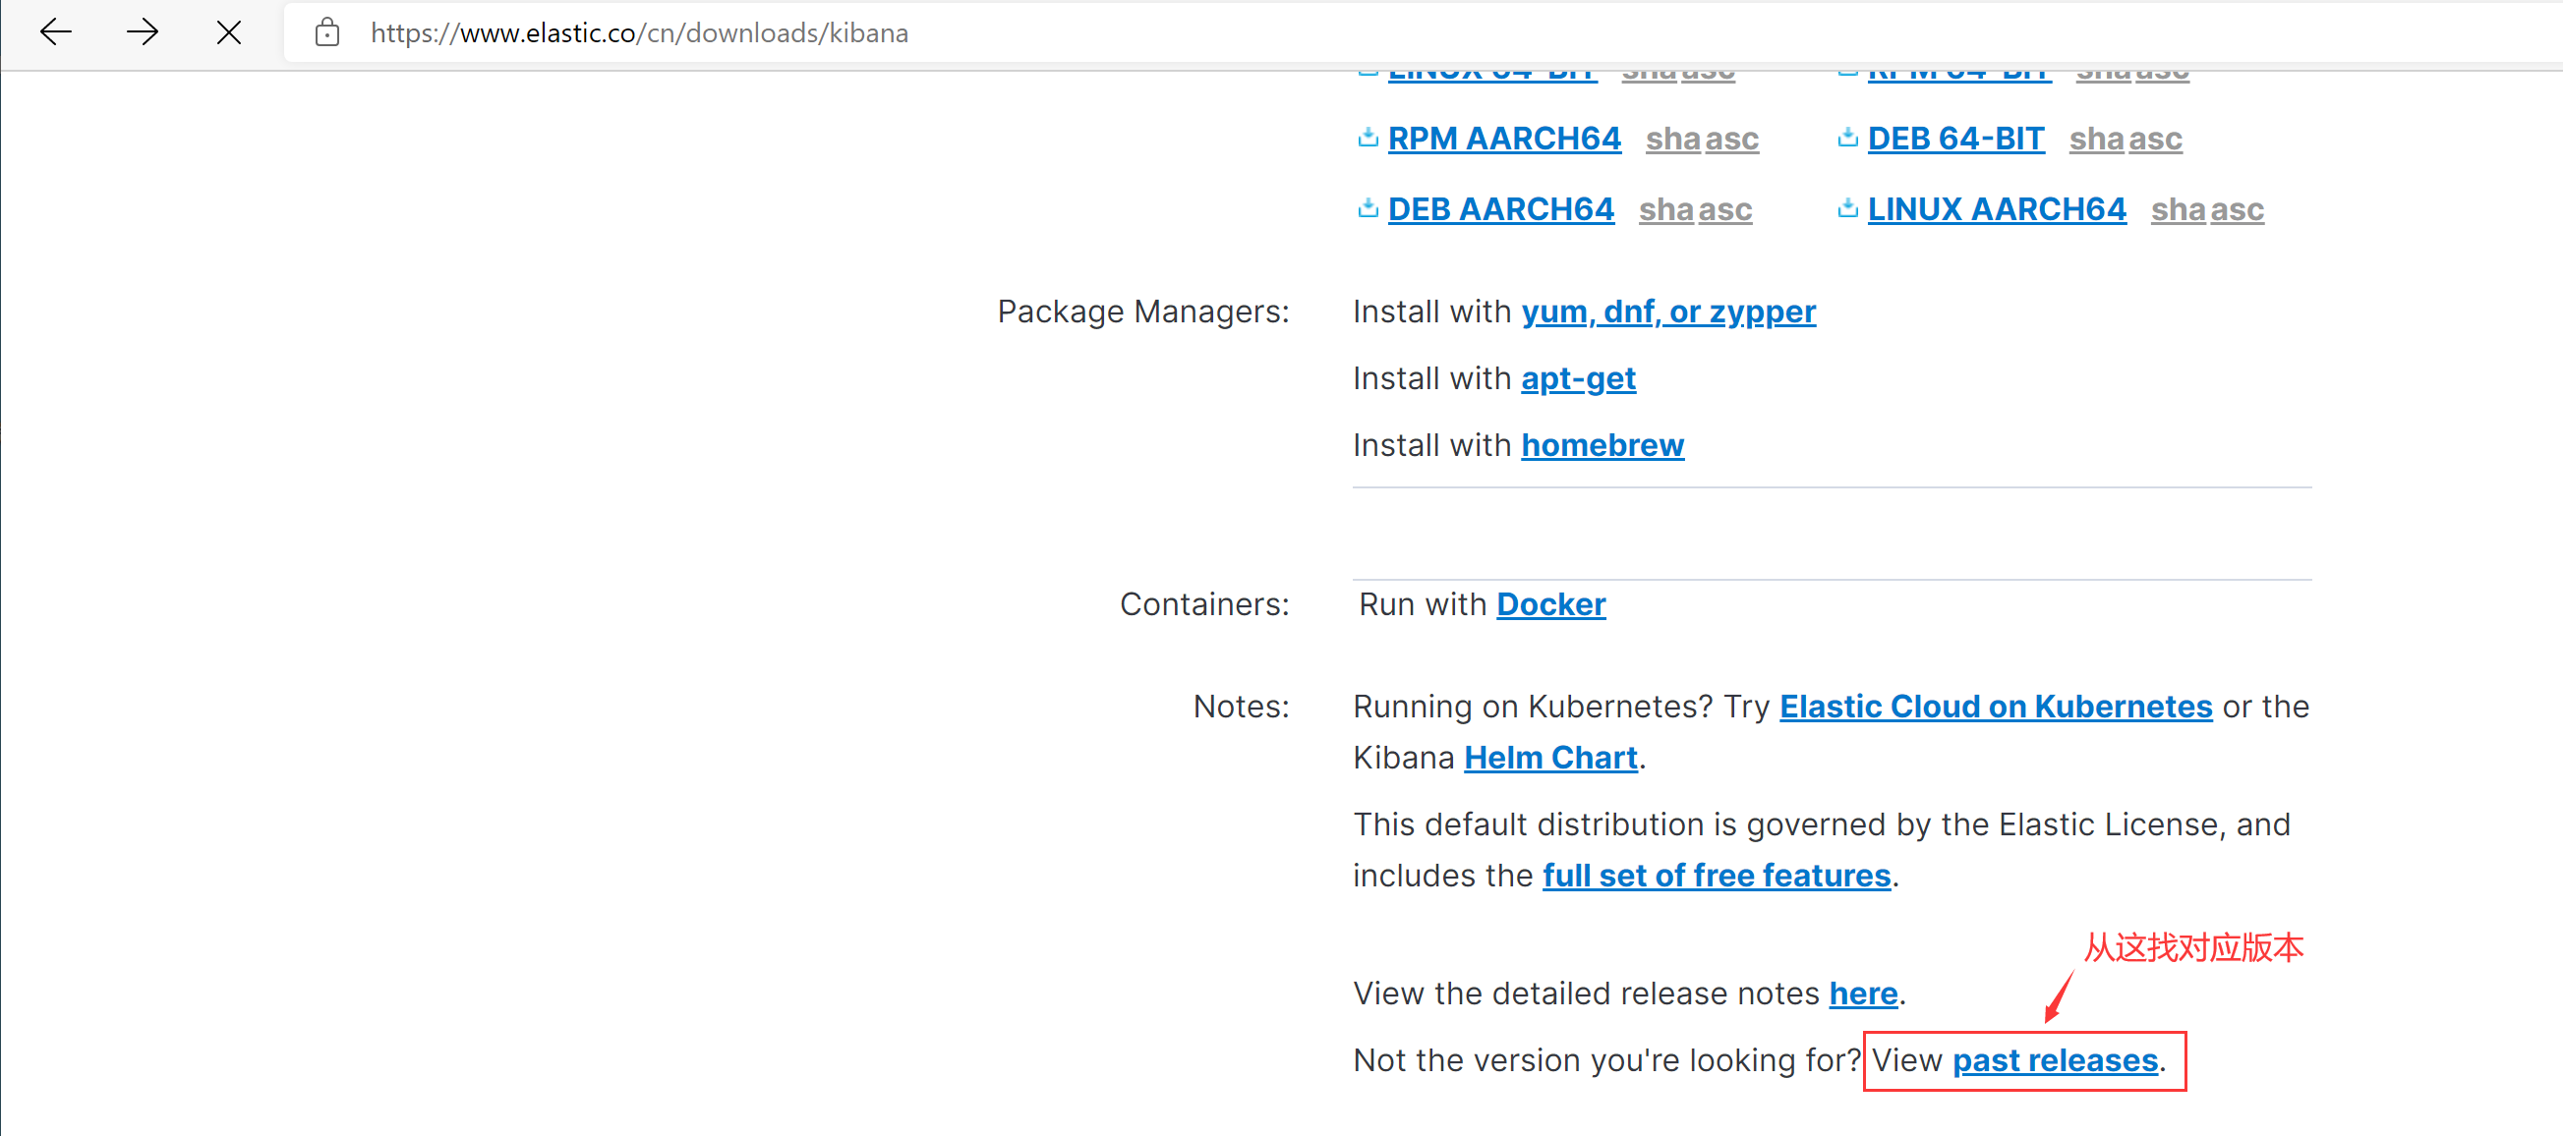Download the LINUX AARCH64 package
This screenshot has height=1136, width=2563.
point(1997,210)
